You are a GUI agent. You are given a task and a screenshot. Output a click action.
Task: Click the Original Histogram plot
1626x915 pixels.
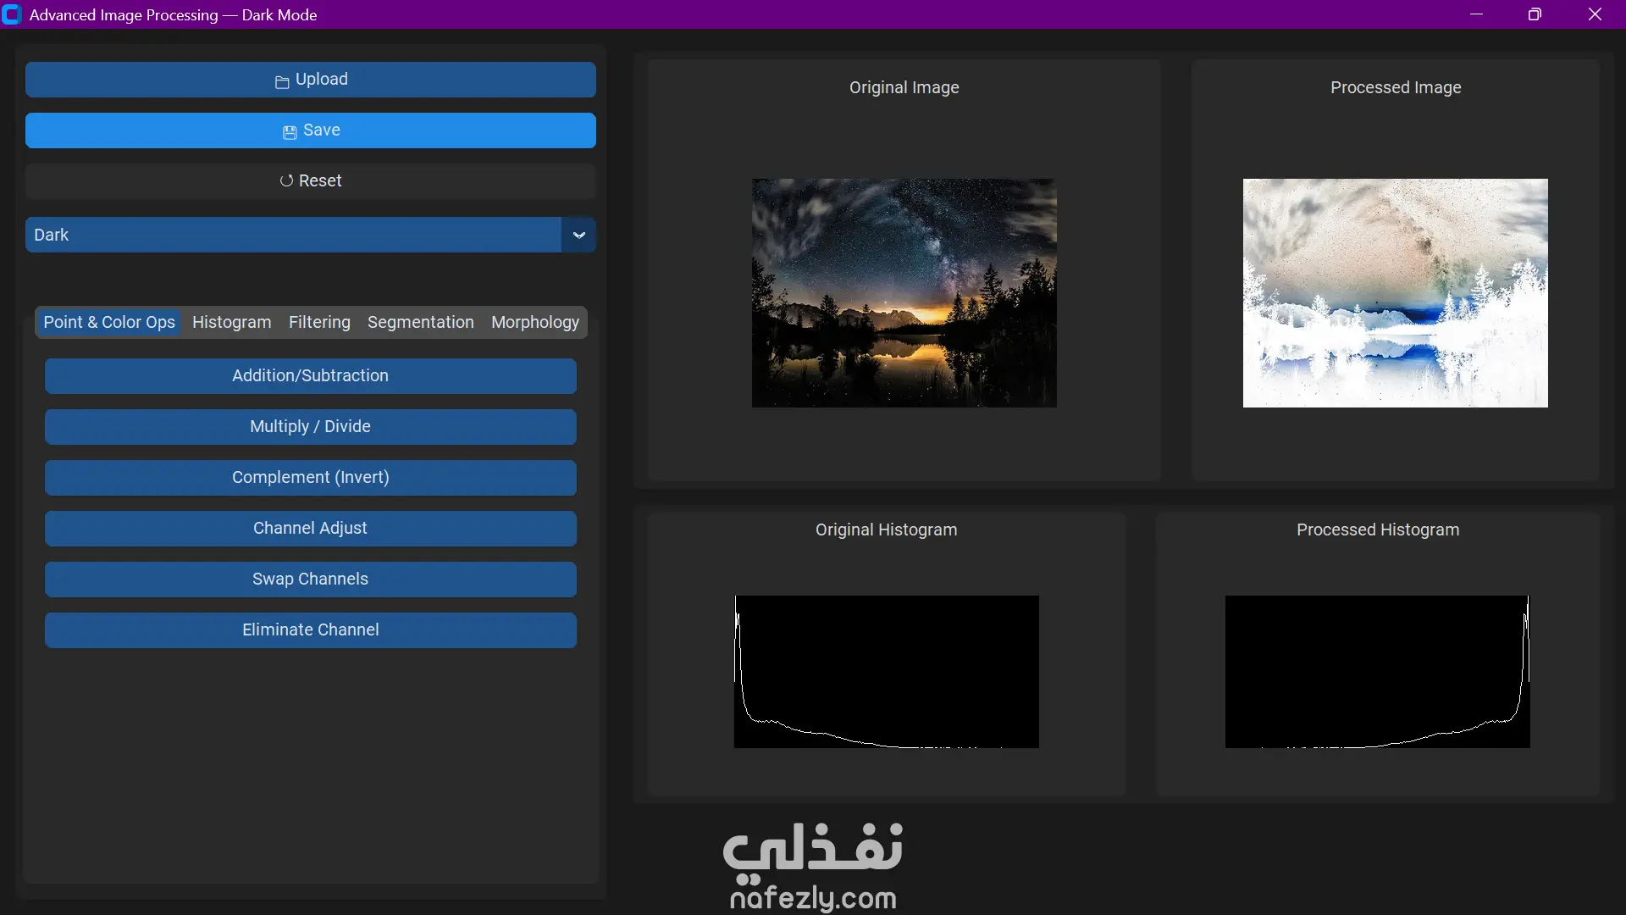click(x=886, y=672)
